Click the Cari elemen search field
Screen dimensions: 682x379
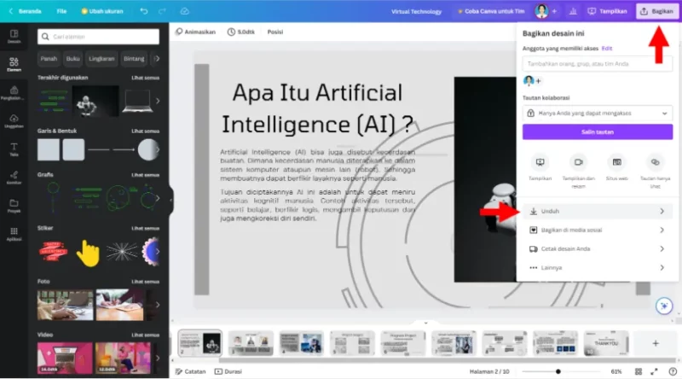tap(98, 37)
